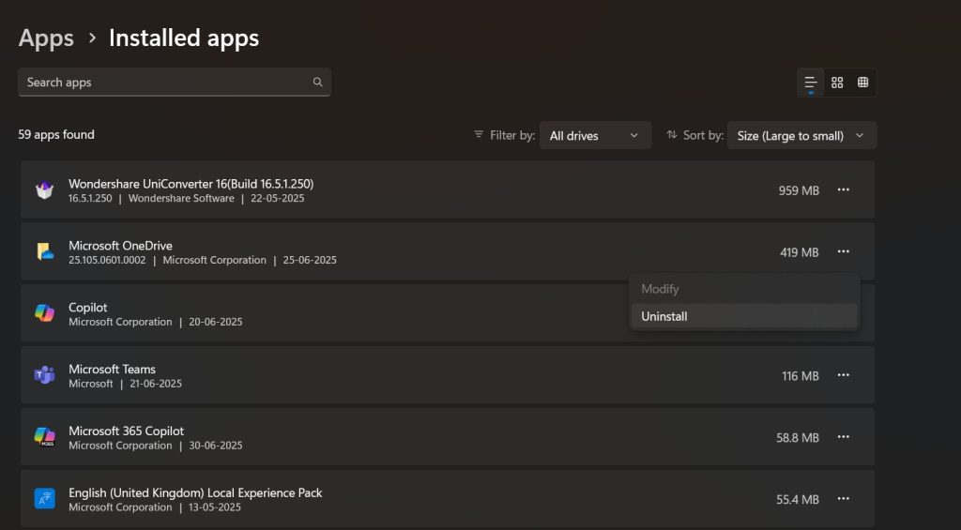961x530 pixels.
Task: Click the Microsoft OneDrive app icon
Action: [x=44, y=251]
